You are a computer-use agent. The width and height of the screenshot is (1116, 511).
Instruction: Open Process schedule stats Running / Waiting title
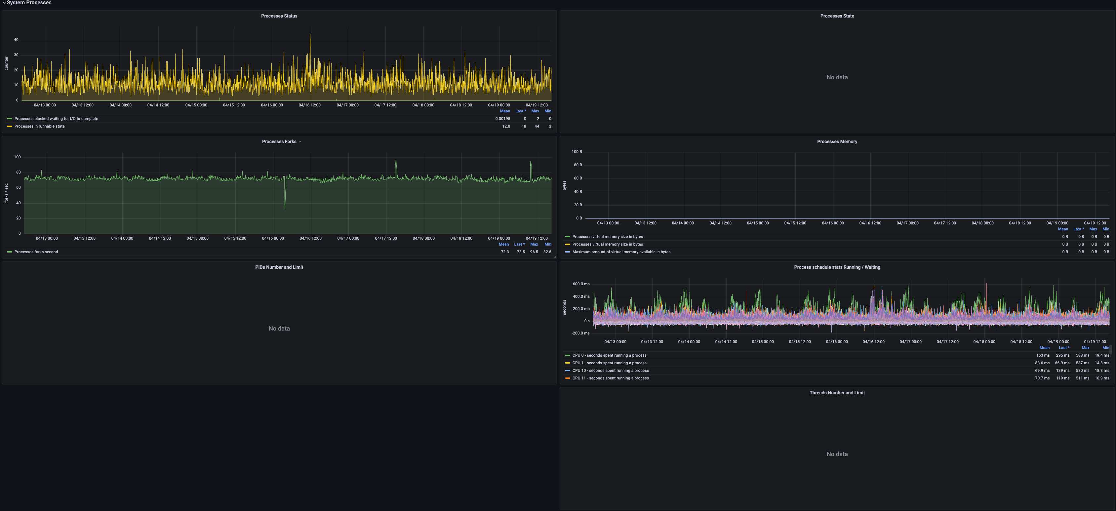[x=837, y=267]
